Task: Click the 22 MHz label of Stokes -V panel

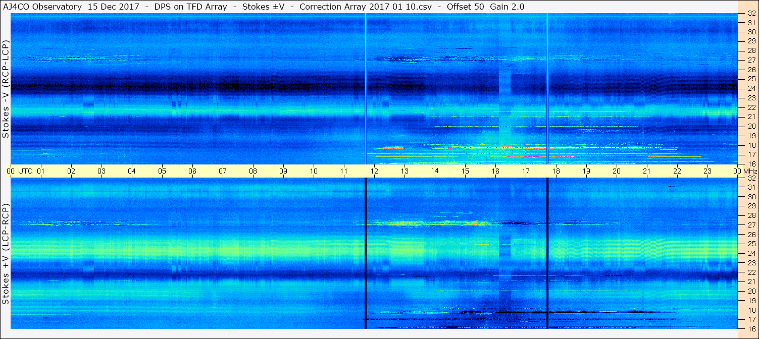Action: (x=751, y=107)
